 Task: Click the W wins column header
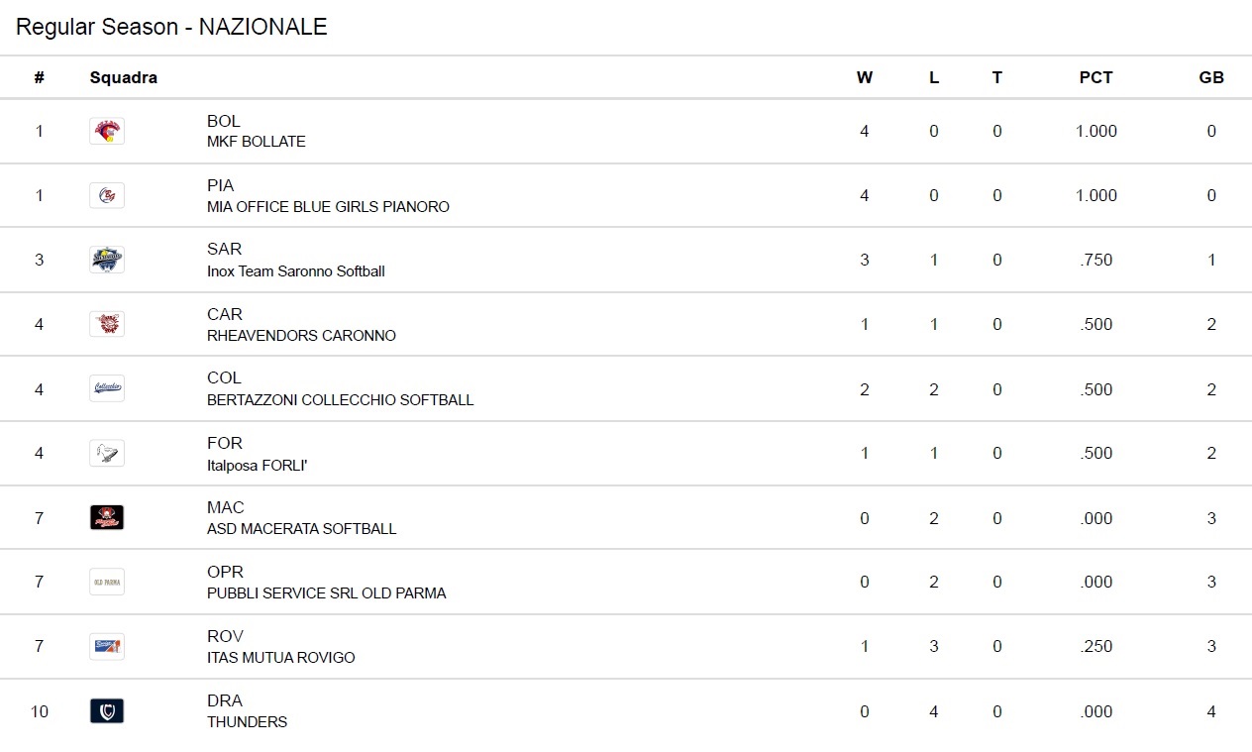[865, 77]
